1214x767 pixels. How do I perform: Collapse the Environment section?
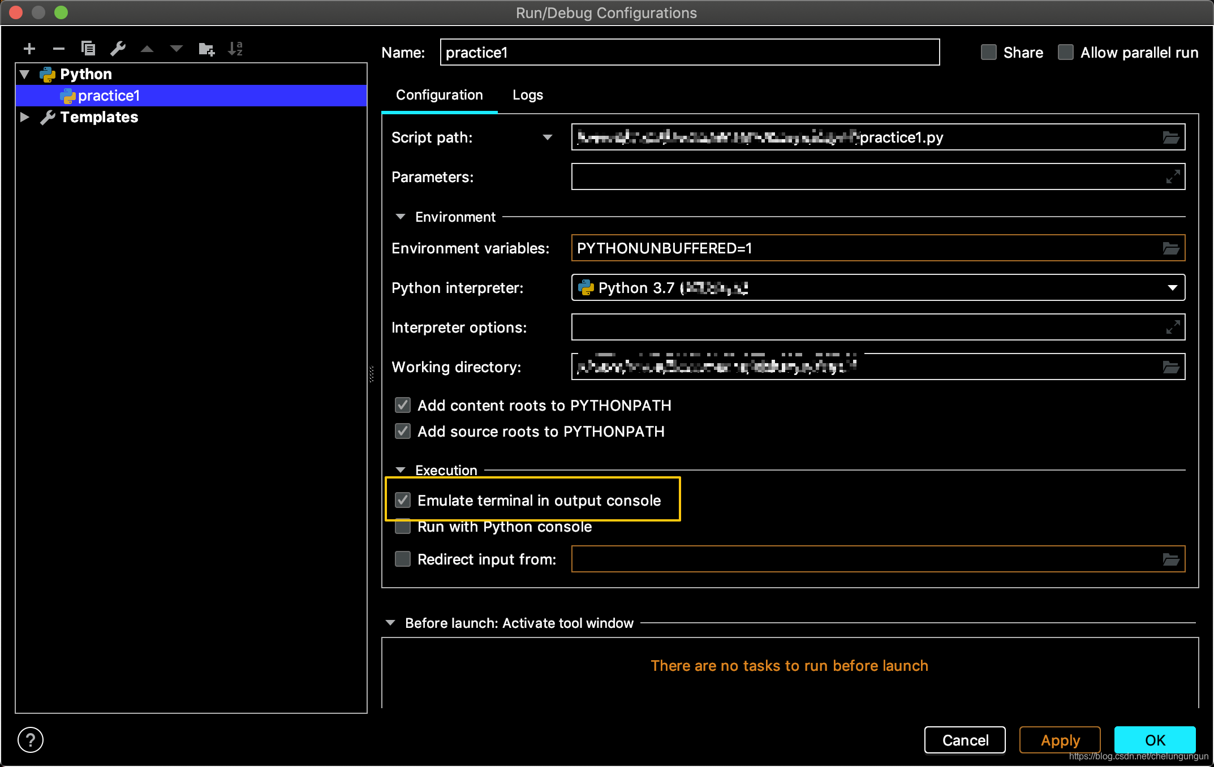401,217
